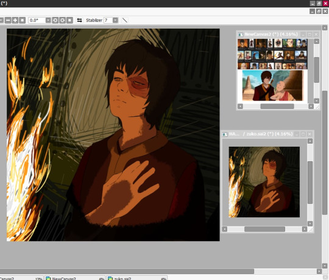Zoom in the canvas view with the plus button

coord(15,20)
